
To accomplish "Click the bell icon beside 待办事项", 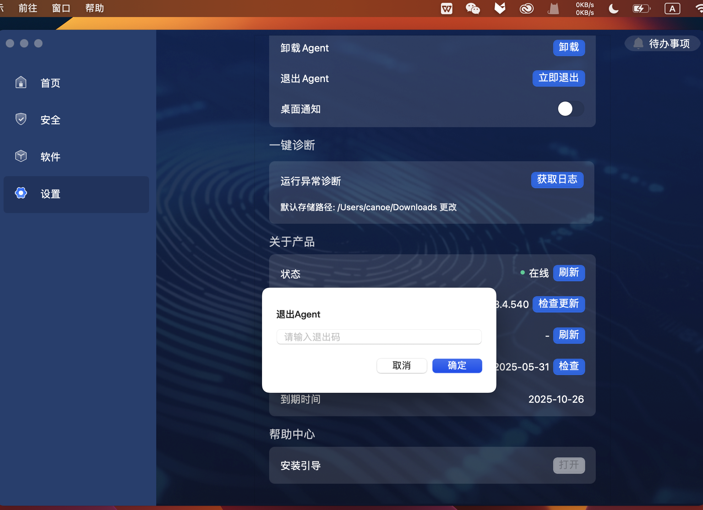I will click(638, 43).
